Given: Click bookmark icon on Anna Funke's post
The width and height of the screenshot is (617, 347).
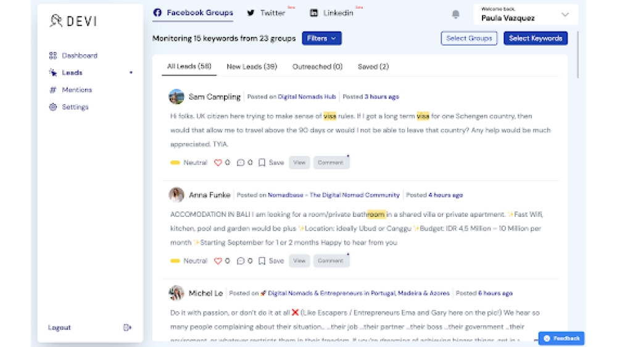Looking at the screenshot, I should [262, 261].
